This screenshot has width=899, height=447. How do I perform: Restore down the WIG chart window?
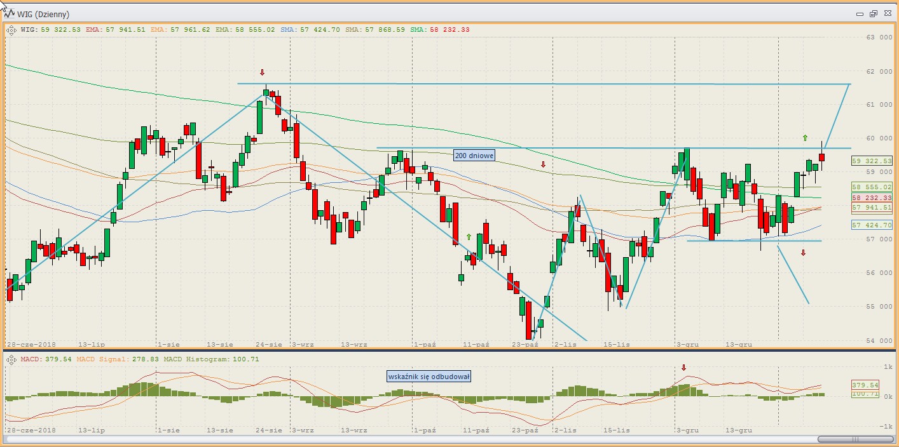874,13
